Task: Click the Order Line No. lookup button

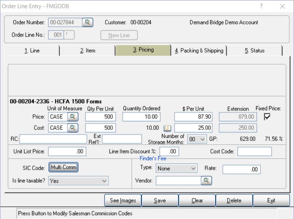Action: (69, 35)
